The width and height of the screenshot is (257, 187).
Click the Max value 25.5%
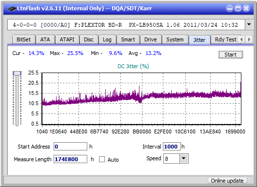pyautogui.click(x=75, y=53)
